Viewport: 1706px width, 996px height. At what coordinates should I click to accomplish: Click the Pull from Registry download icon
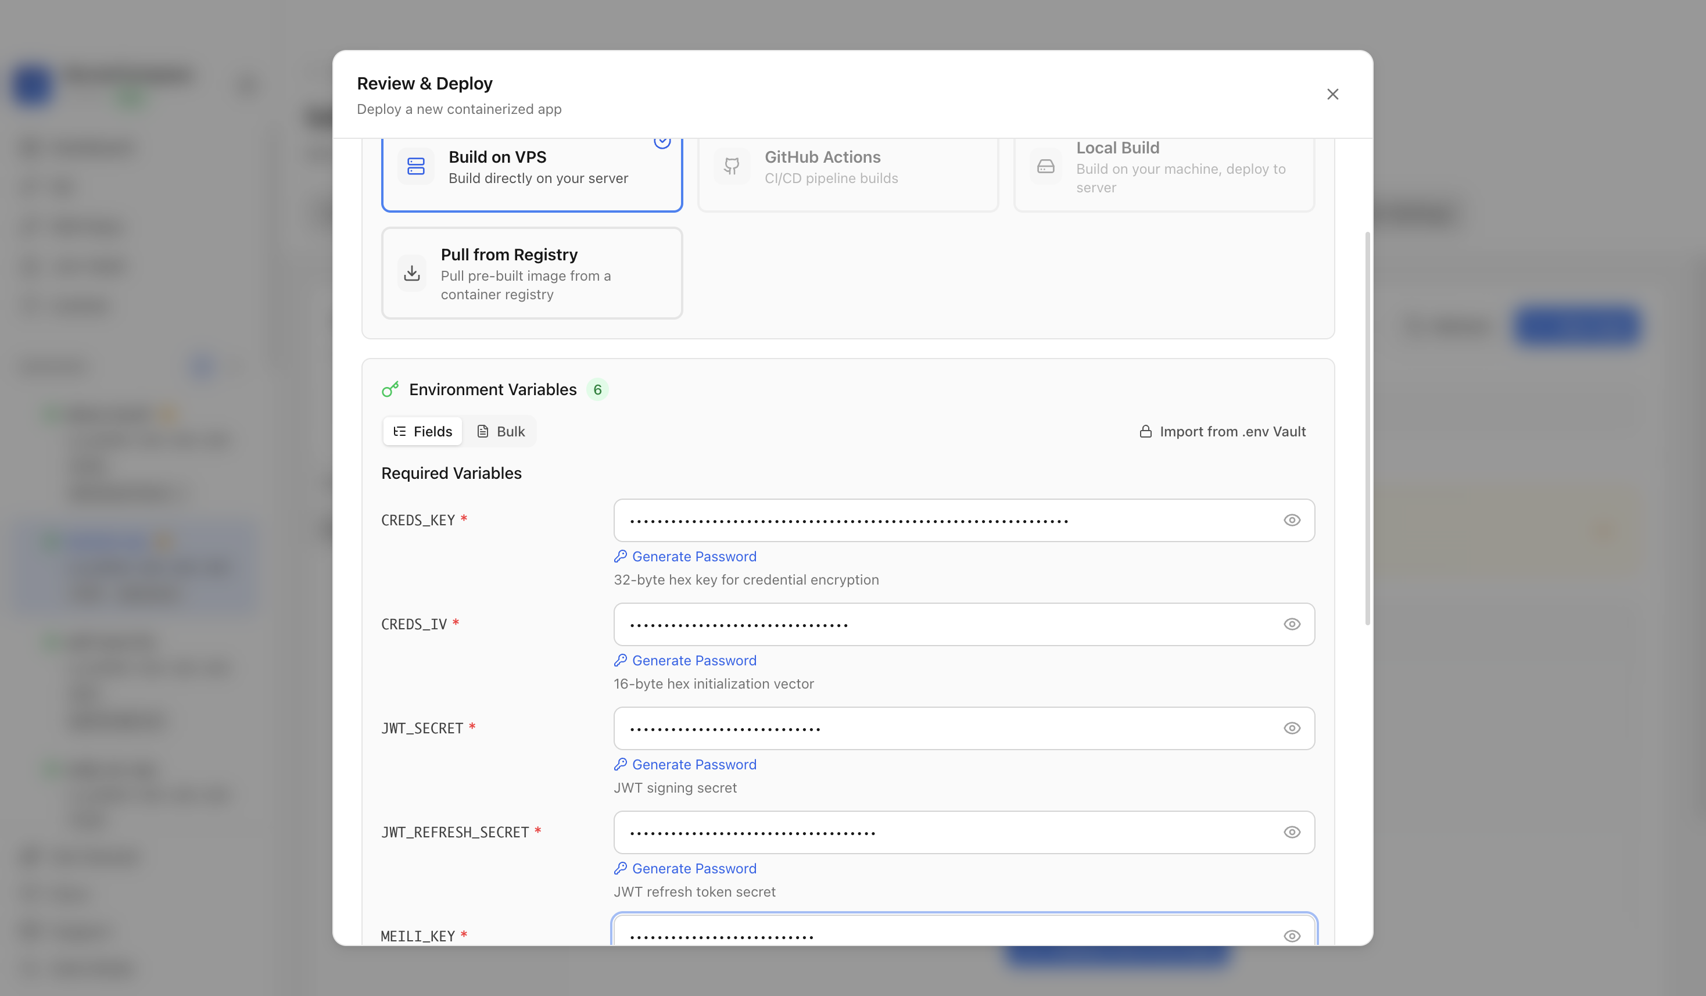pyautogui.click(x=411, y=273)
